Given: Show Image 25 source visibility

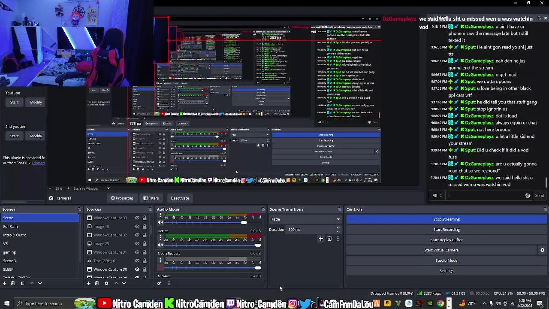Looking at the screenshot, I should (x=137, y=244).
